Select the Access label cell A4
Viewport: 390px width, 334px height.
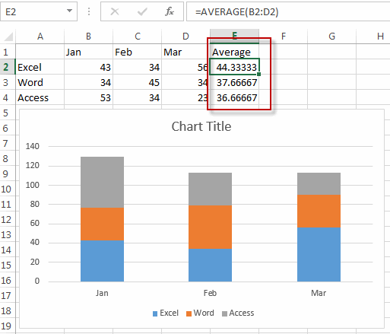(40, 97)
